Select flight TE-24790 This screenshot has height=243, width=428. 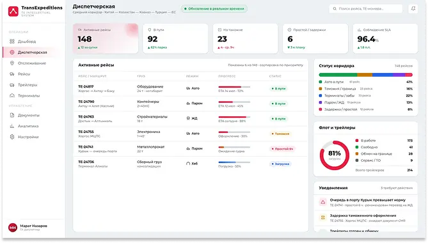pos(191,104)
